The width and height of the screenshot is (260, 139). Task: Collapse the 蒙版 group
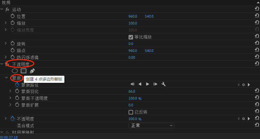7,77
